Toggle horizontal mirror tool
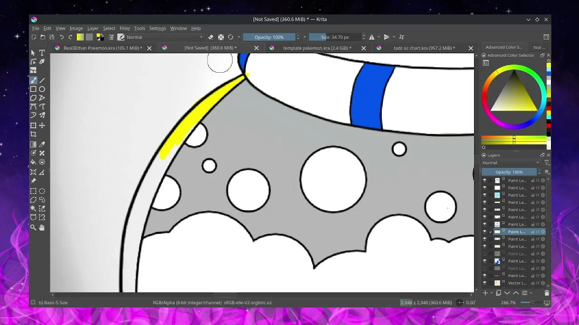Screen dimensions: 579x325 coord(372,37)
